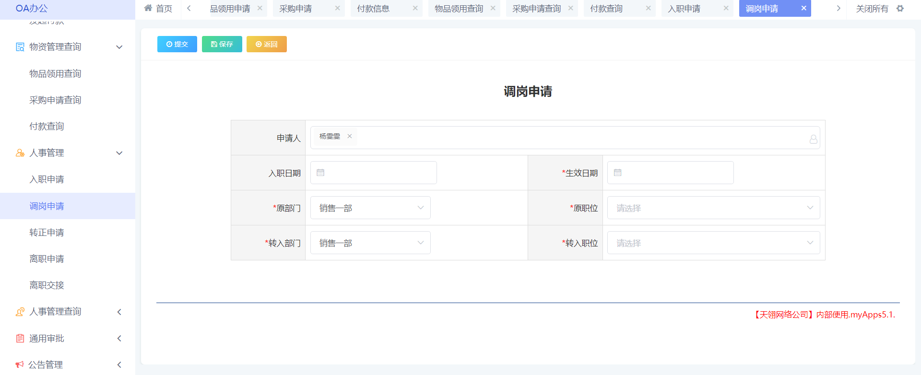Expand the 人事管理查询 sidebar menu
Screen dimensions: 921x375
(67, 312)
